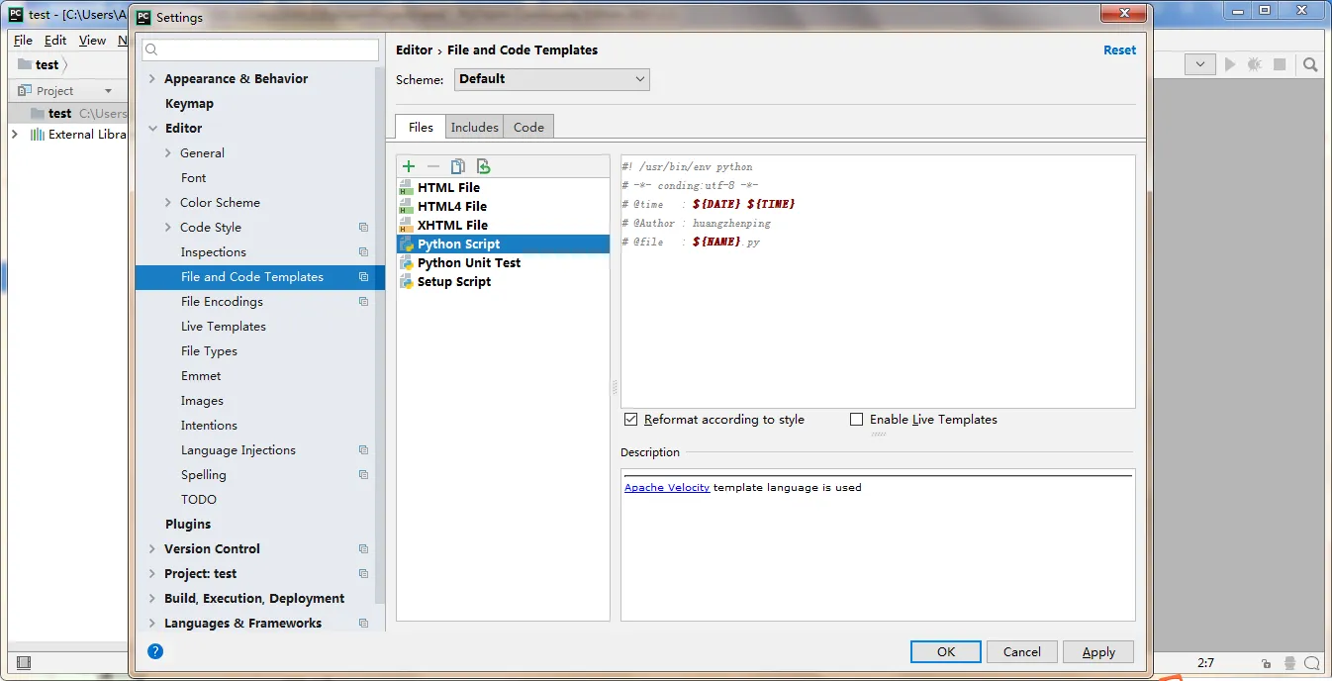Select Emmet settings page
This screenshot has height=681, width=1332.
coord(201,376)
